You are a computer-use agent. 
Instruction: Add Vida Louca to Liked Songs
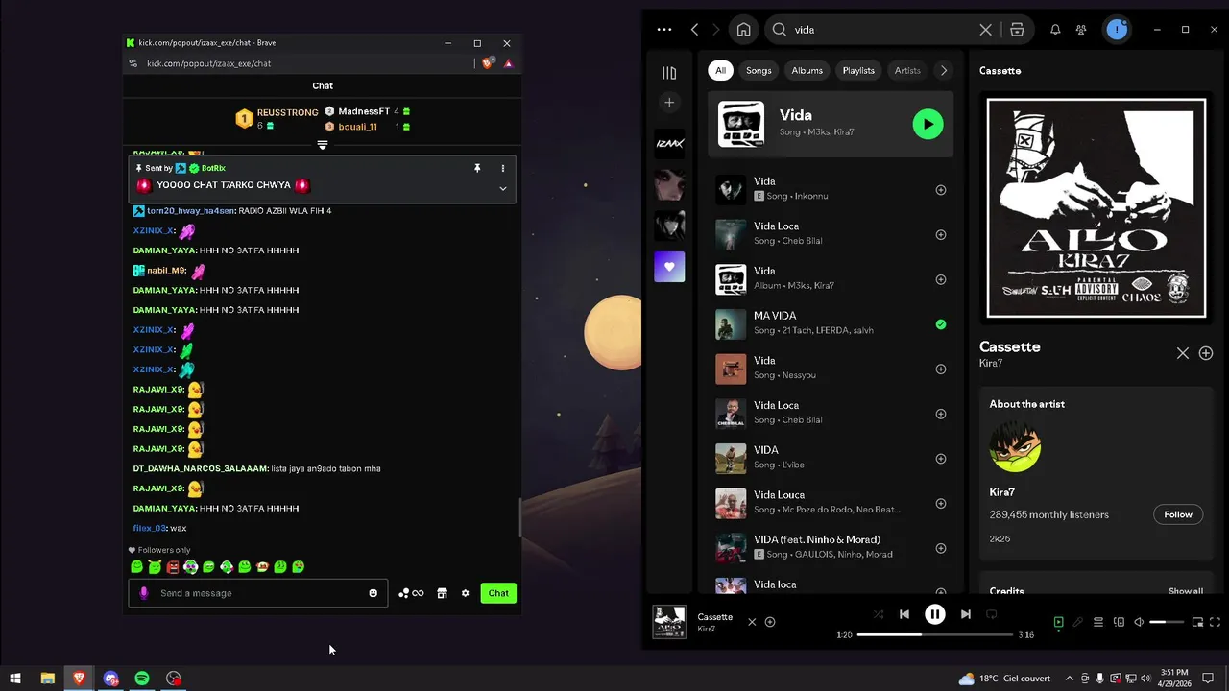(940, 504)
